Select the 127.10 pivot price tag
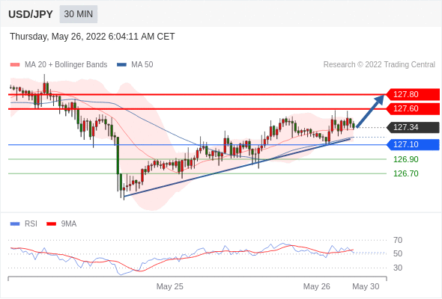Viewport: 442px width, 299px height. pos(412,144)
